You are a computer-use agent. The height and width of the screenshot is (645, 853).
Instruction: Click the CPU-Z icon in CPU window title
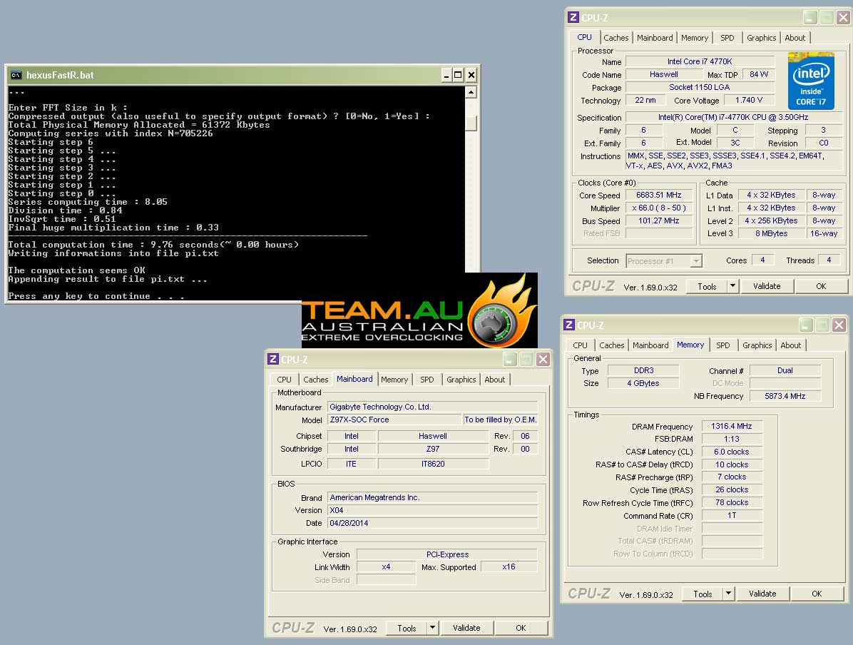tap(573, 18)
